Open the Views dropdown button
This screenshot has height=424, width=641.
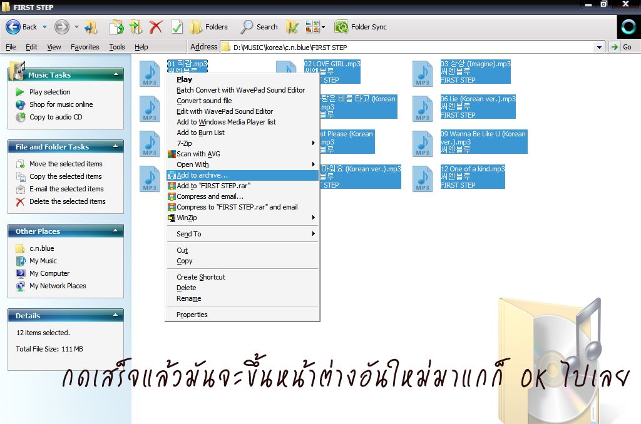(x=315, y=27)
